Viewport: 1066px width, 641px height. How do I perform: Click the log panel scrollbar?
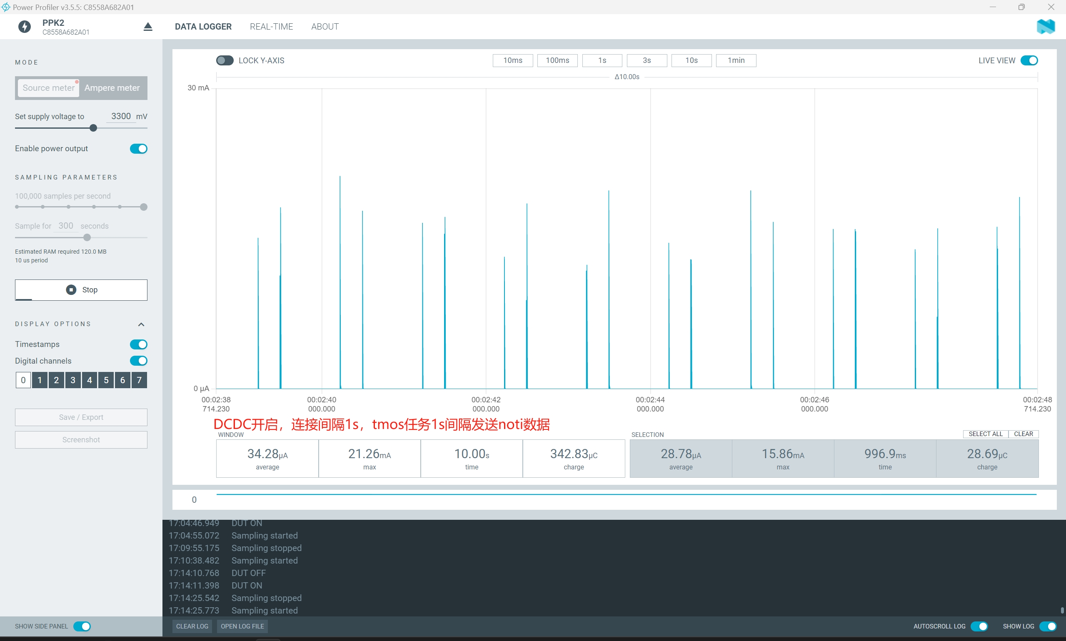click(1062, 610)
